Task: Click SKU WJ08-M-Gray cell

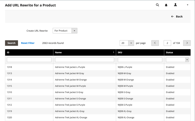Action: (x=140, y=73)
